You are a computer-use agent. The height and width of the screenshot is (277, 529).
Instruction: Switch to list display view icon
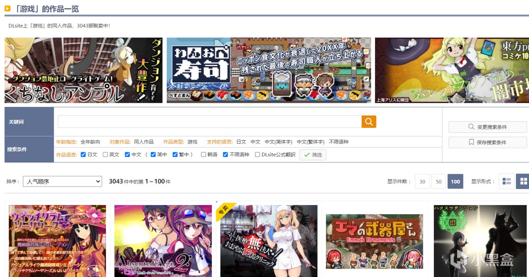506,181
